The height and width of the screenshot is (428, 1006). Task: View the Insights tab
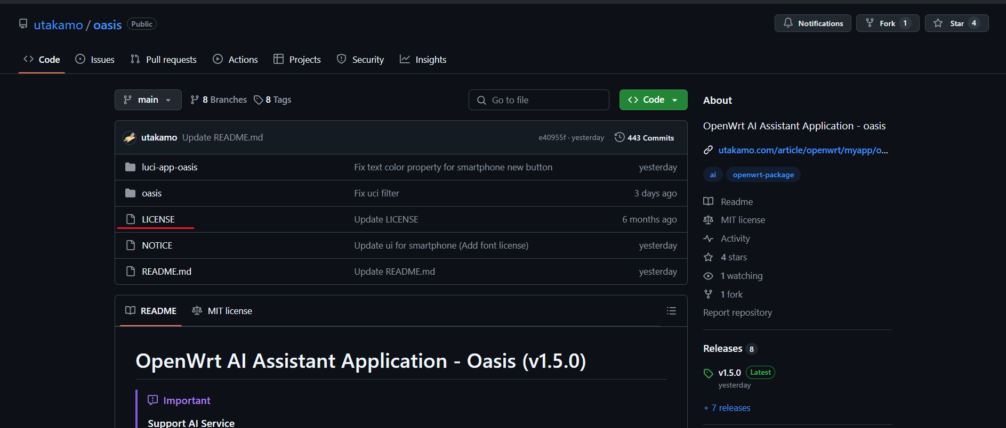pyautogui.click(x=423, y=60)
